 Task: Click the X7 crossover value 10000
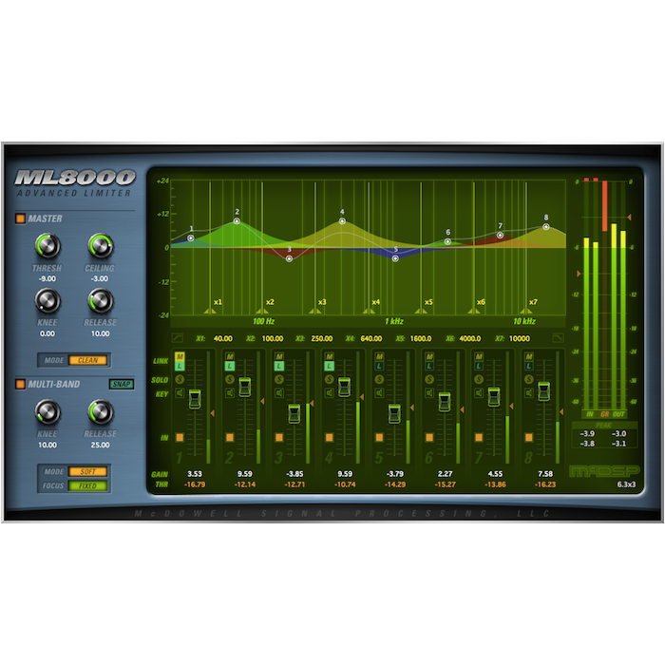click(520, 338)
